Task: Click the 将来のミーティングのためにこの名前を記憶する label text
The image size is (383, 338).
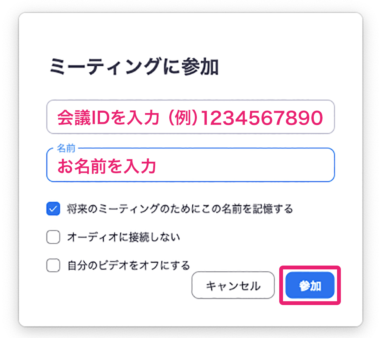Action: tap(180, 209)
